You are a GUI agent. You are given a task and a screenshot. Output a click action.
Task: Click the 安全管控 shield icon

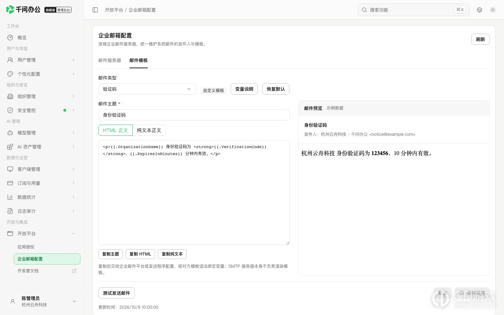coord(10,110)
